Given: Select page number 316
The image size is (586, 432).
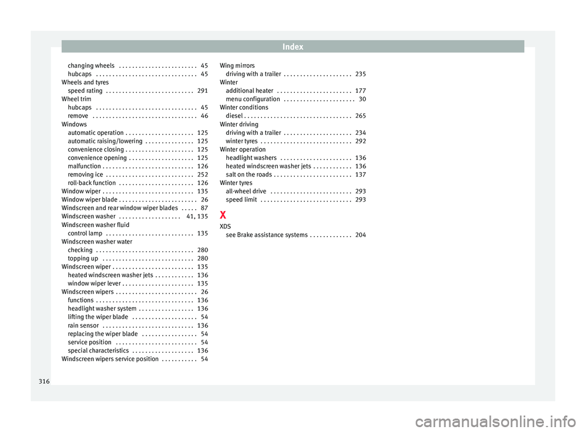Looking at the screenshot, I should [44, 381].
